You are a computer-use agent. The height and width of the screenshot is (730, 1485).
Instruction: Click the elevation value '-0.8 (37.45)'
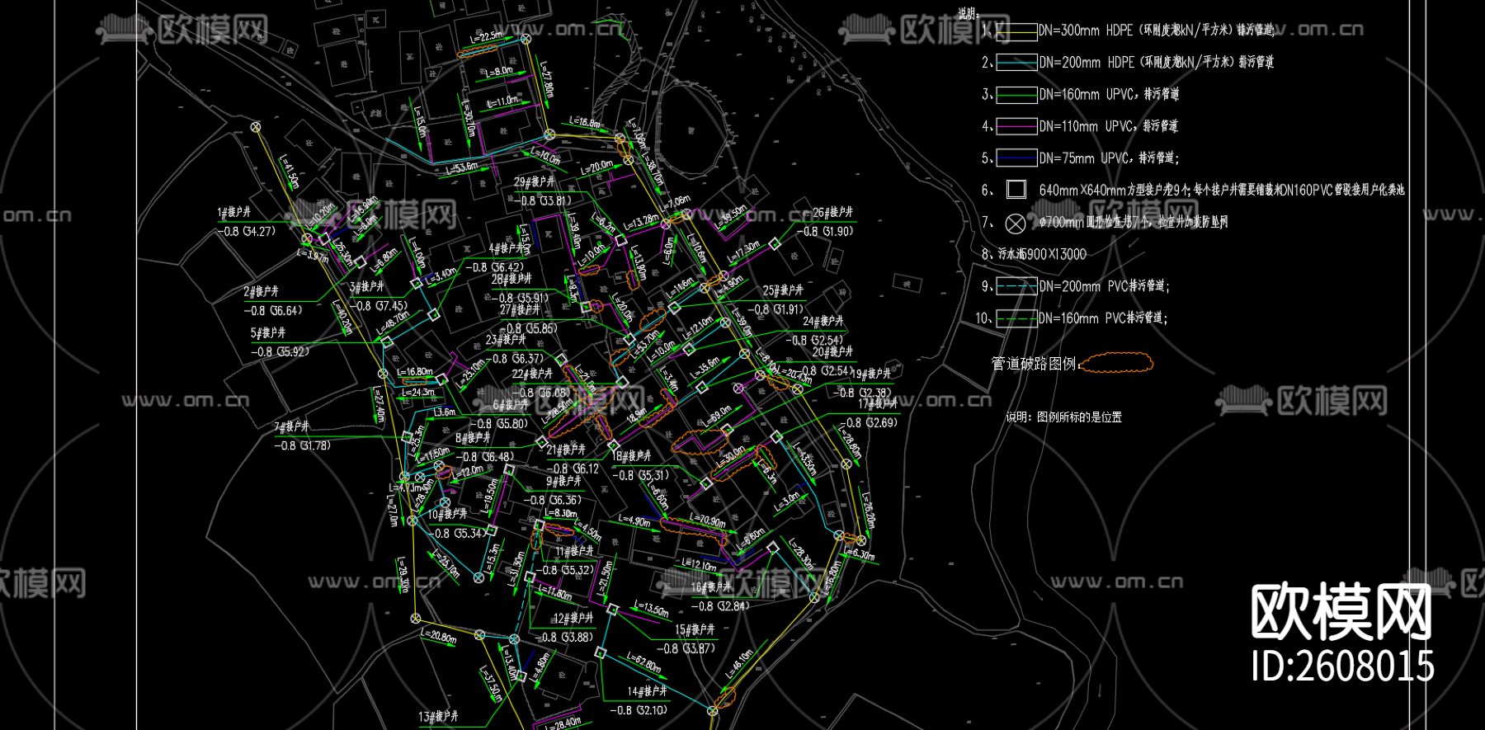[379, 306]
